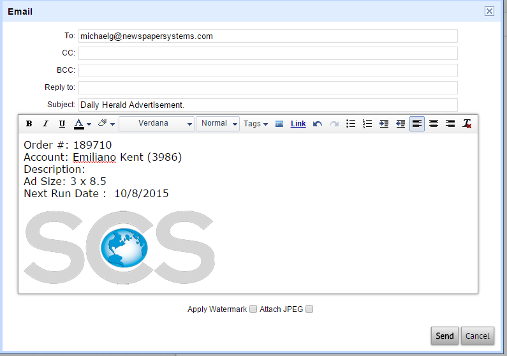Insert a bulleted list
Screen dimensions: 507x356
coord(351,124)
